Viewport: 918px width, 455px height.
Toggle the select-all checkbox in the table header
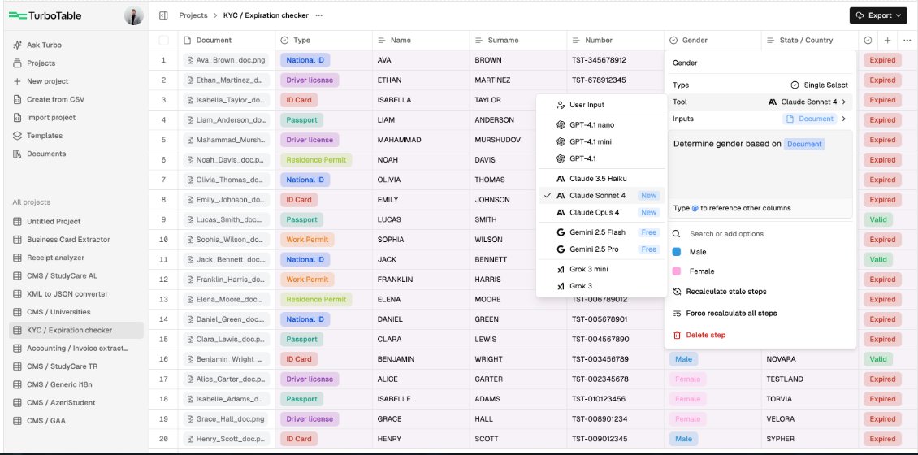164,40
